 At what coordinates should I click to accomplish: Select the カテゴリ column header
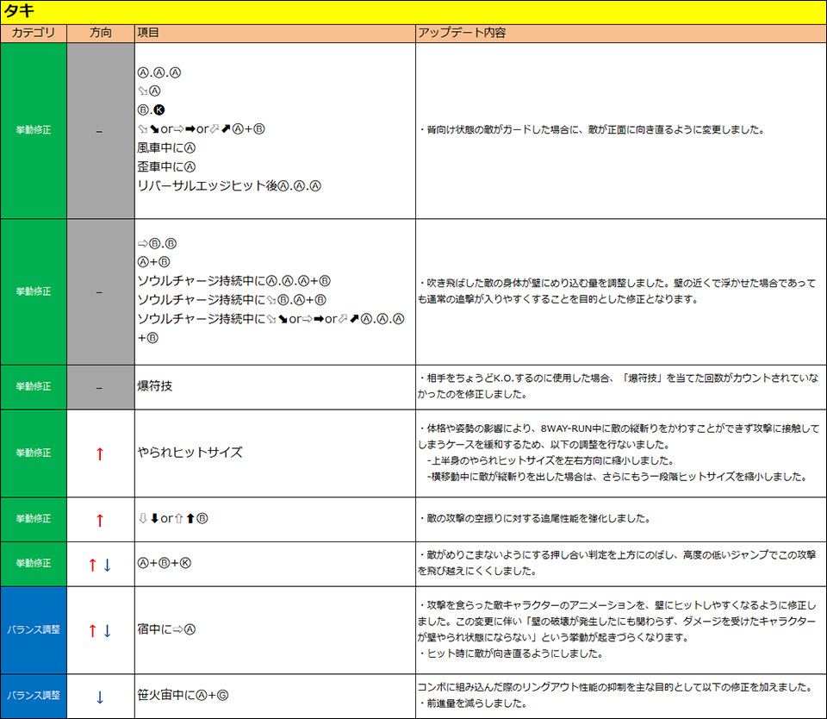tap(33, 33)
